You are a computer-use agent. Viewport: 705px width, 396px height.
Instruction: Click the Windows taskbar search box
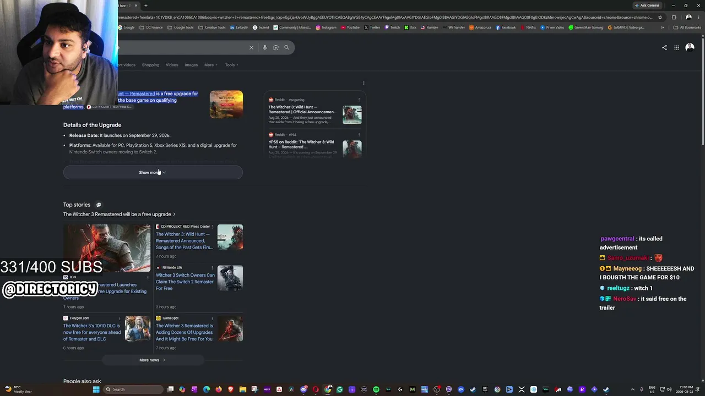tap(134, 389)
